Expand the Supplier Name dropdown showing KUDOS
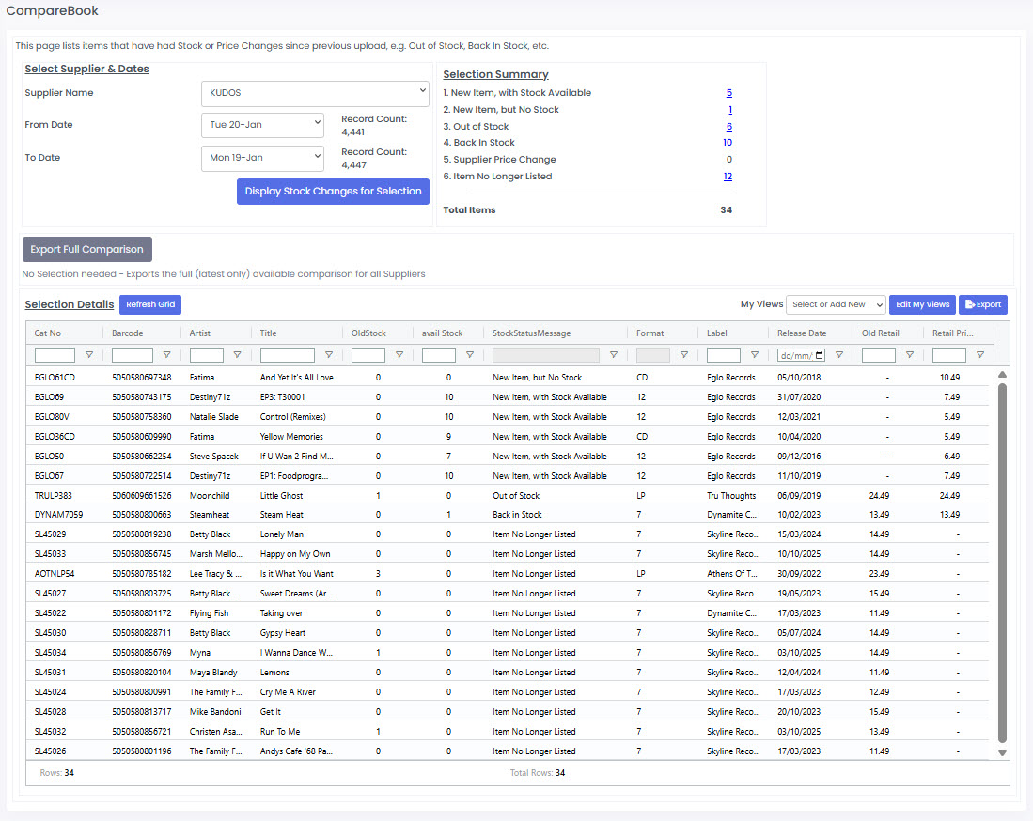 (315, 93)
